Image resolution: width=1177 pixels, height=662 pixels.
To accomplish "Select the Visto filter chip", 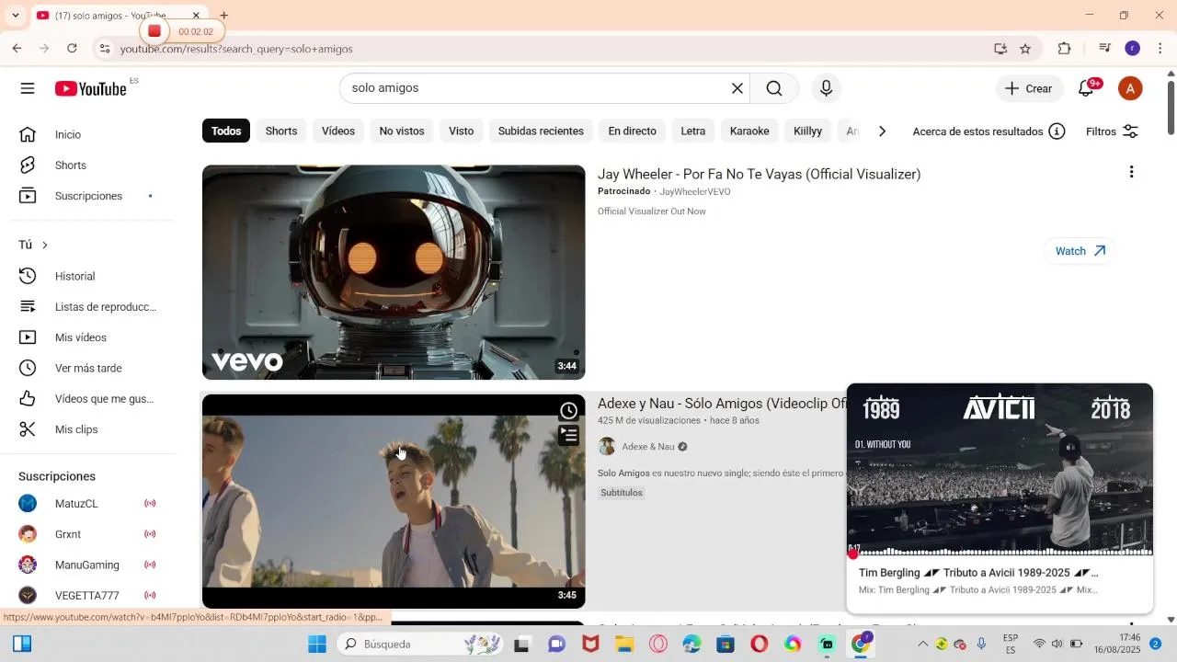I will pyautogui.click(x=462, y=131).
